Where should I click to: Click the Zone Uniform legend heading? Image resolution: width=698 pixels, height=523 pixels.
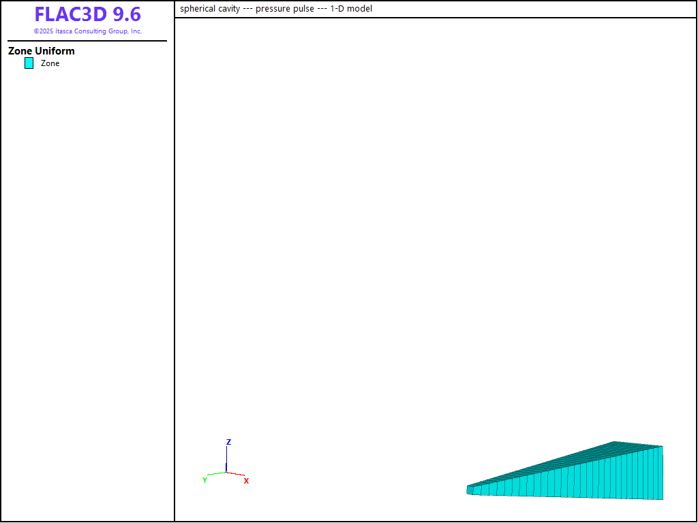coord(42,51)
